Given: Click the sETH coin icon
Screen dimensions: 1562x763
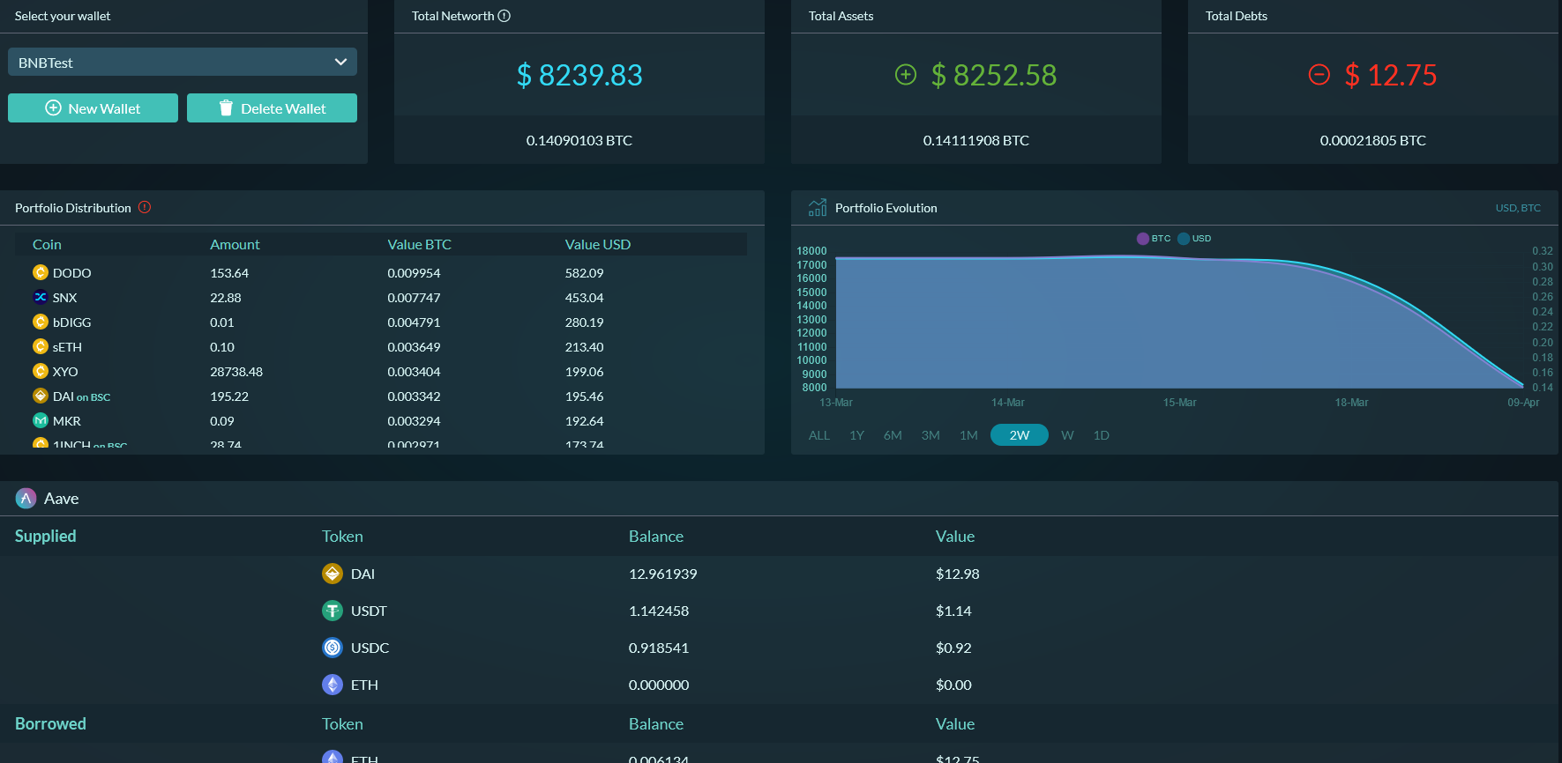Looking at the screenshot, I should pyautogui.click(x=41, y=346).
